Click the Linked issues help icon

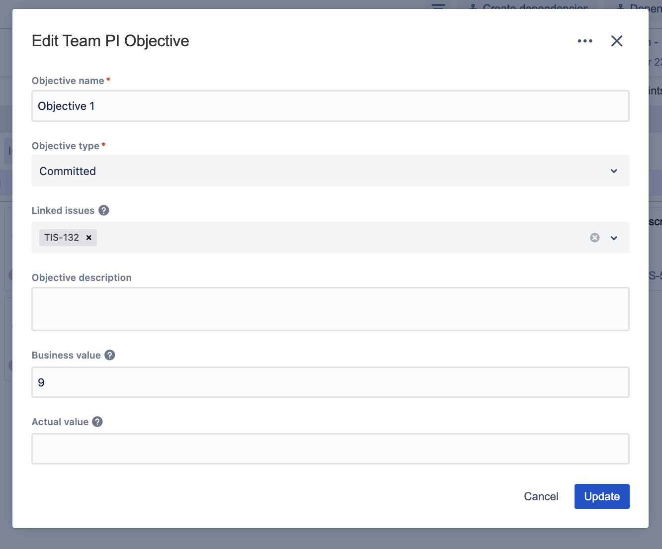(104, 210)
